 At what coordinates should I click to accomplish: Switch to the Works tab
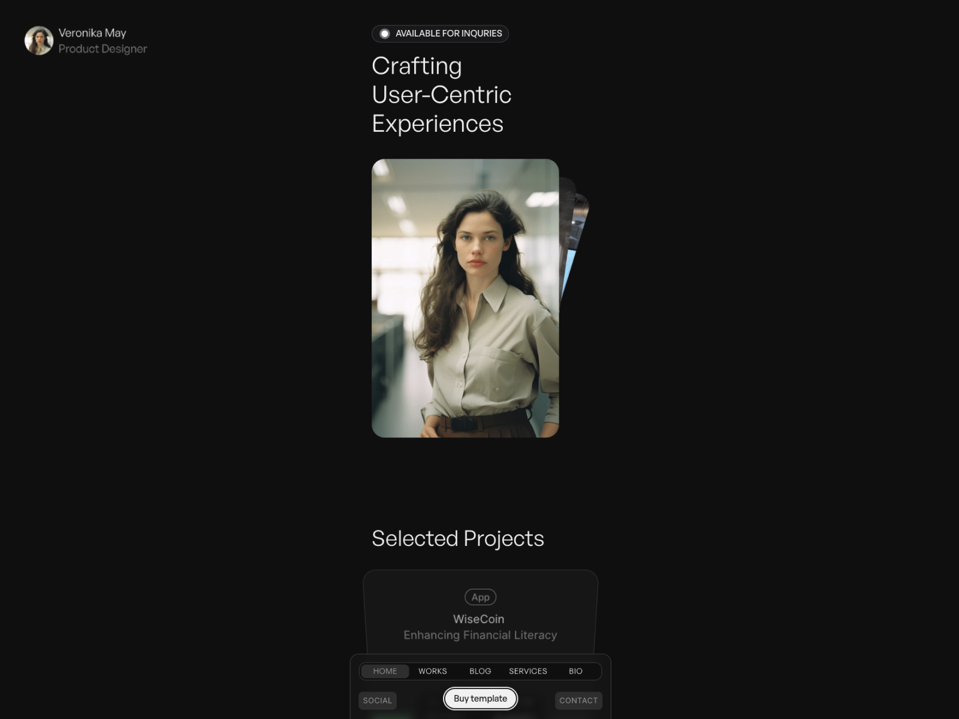pos(433,671)
